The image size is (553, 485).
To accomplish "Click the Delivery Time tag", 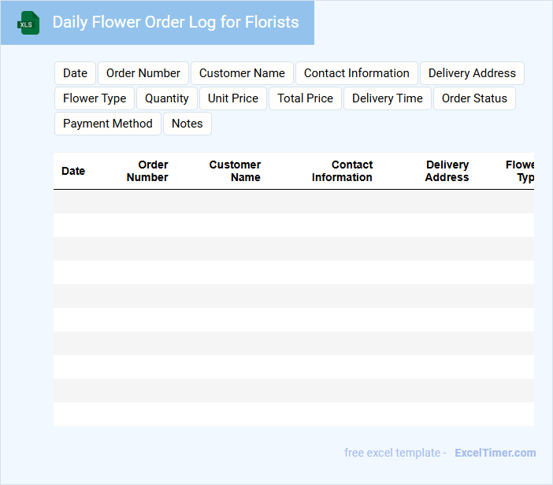I will pos(388,98).
